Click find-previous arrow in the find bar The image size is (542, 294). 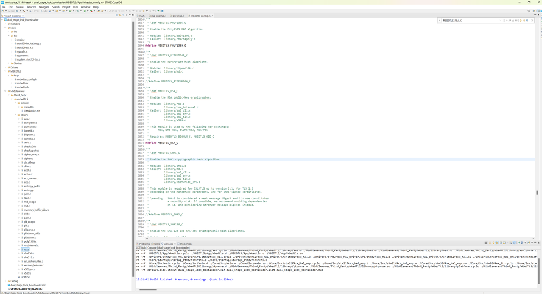tap(520, 21)
